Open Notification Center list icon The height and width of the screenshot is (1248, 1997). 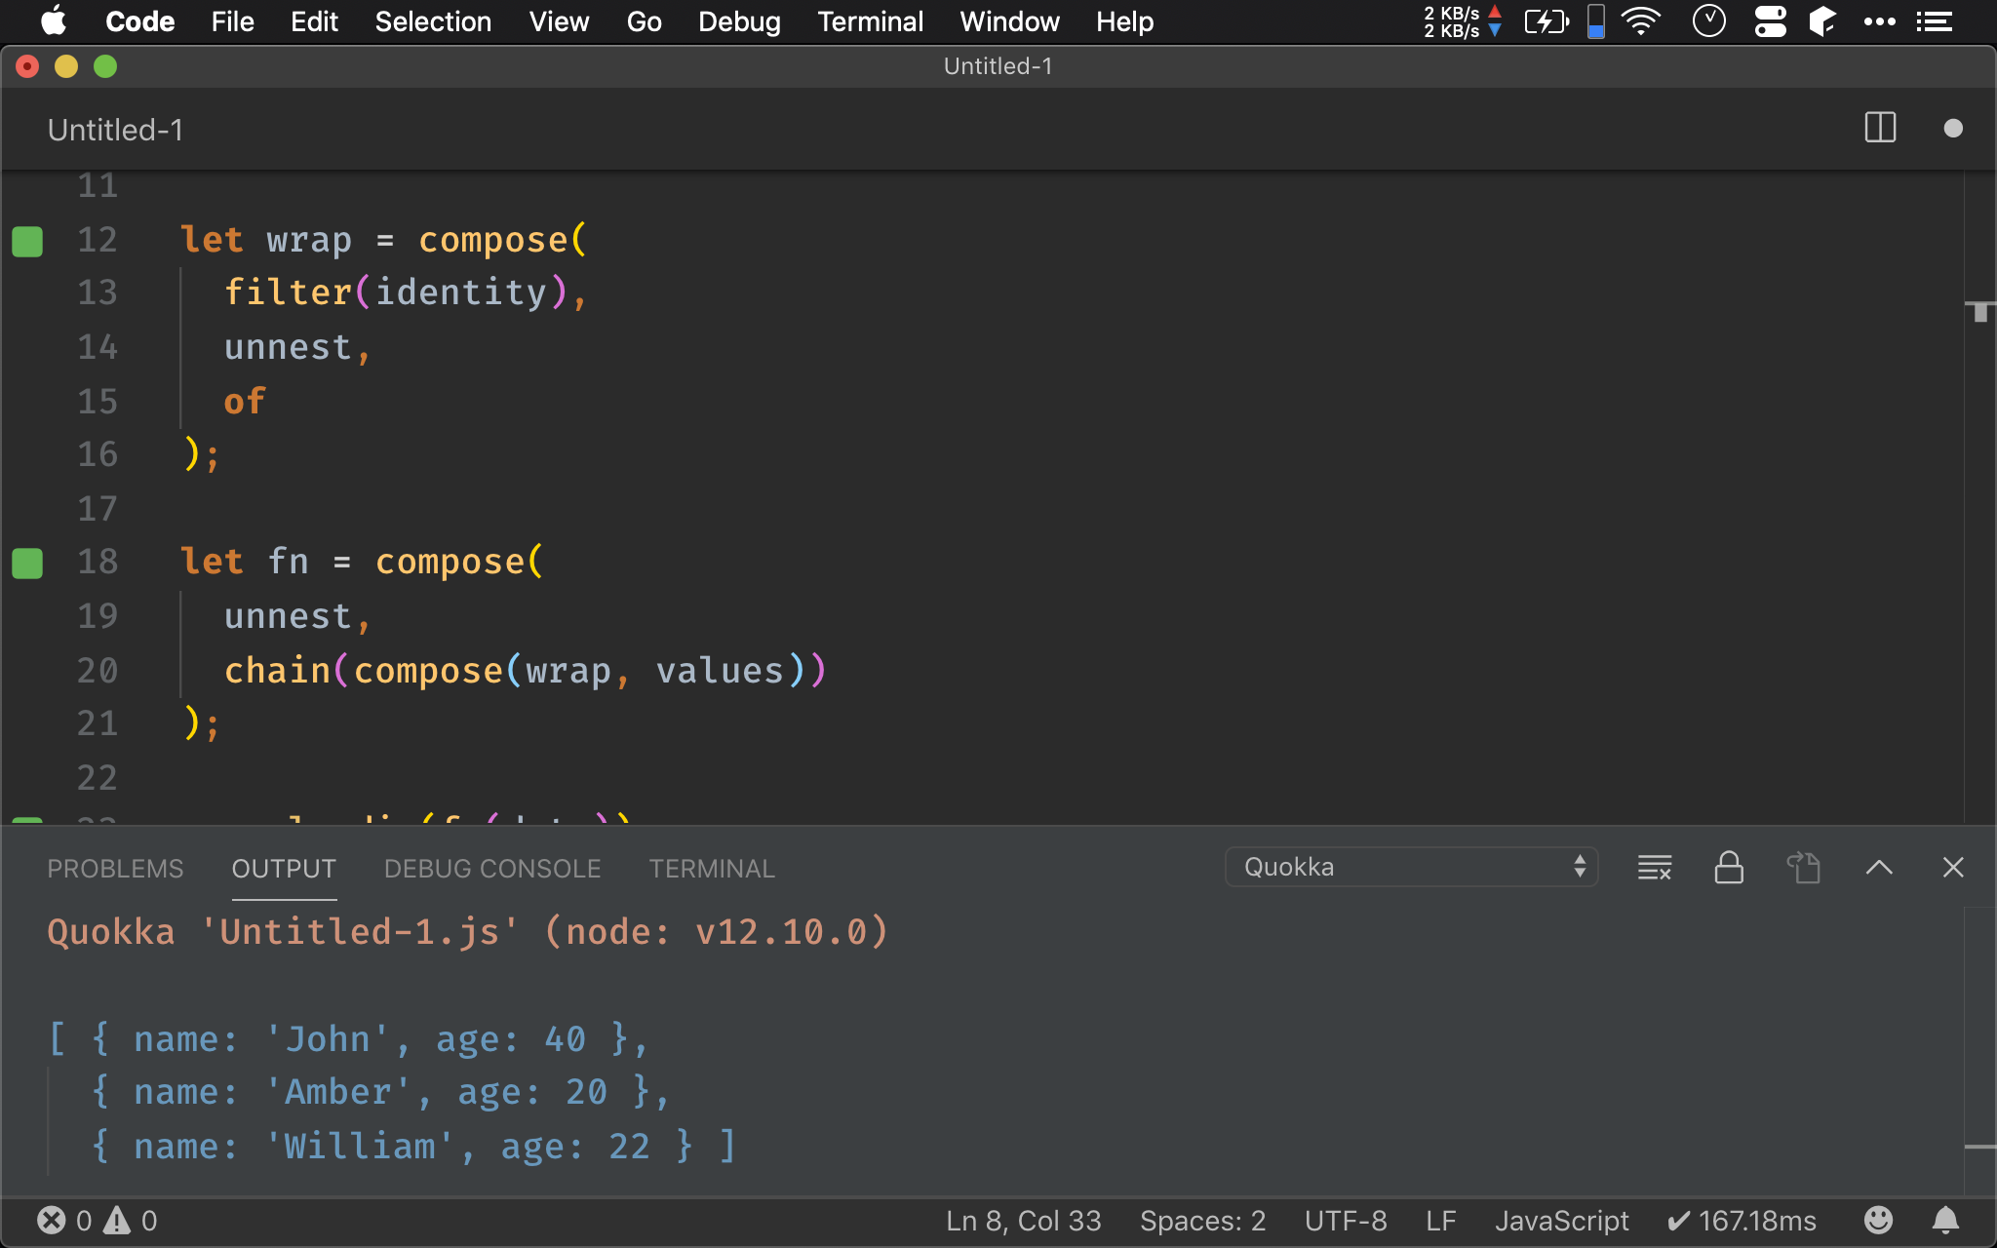1934,21
